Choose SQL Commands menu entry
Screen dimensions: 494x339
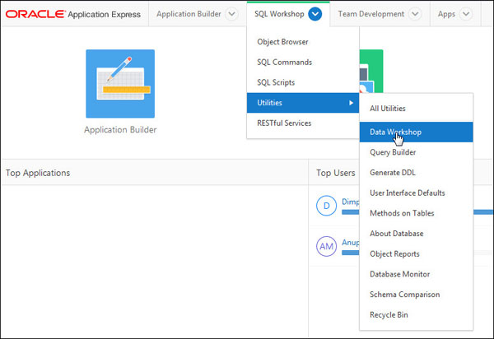point(283,63)
